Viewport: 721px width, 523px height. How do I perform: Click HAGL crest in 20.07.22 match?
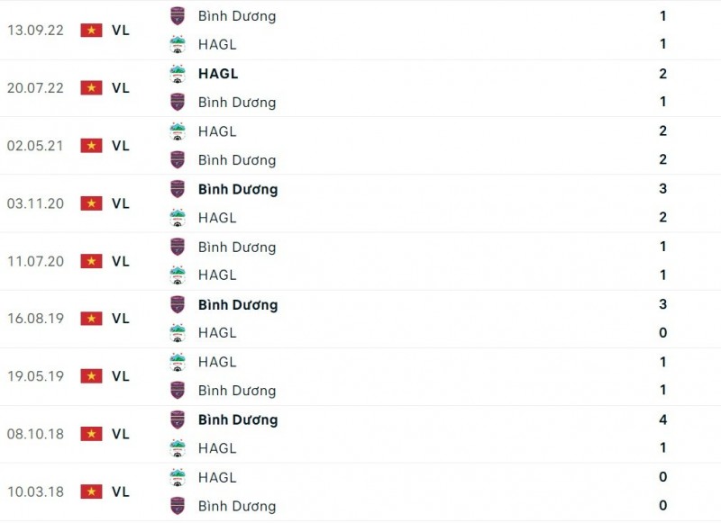pos(178,74)
